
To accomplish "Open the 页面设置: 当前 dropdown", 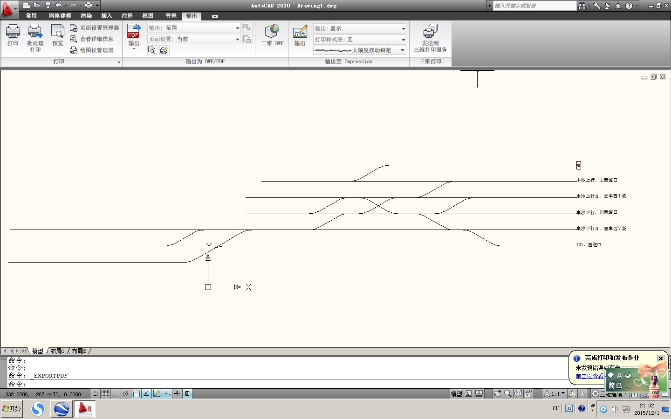I will 194,39.
